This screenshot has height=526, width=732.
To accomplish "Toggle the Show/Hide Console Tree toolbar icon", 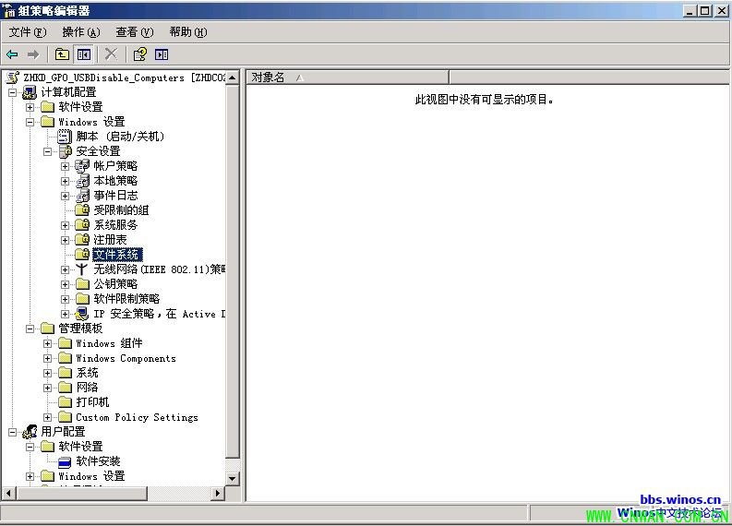I will pos(84,54).
